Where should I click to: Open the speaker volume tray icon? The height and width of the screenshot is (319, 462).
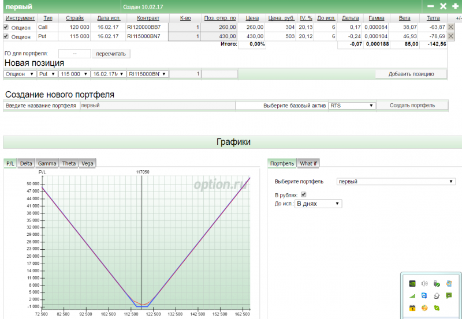coord(424,283)
